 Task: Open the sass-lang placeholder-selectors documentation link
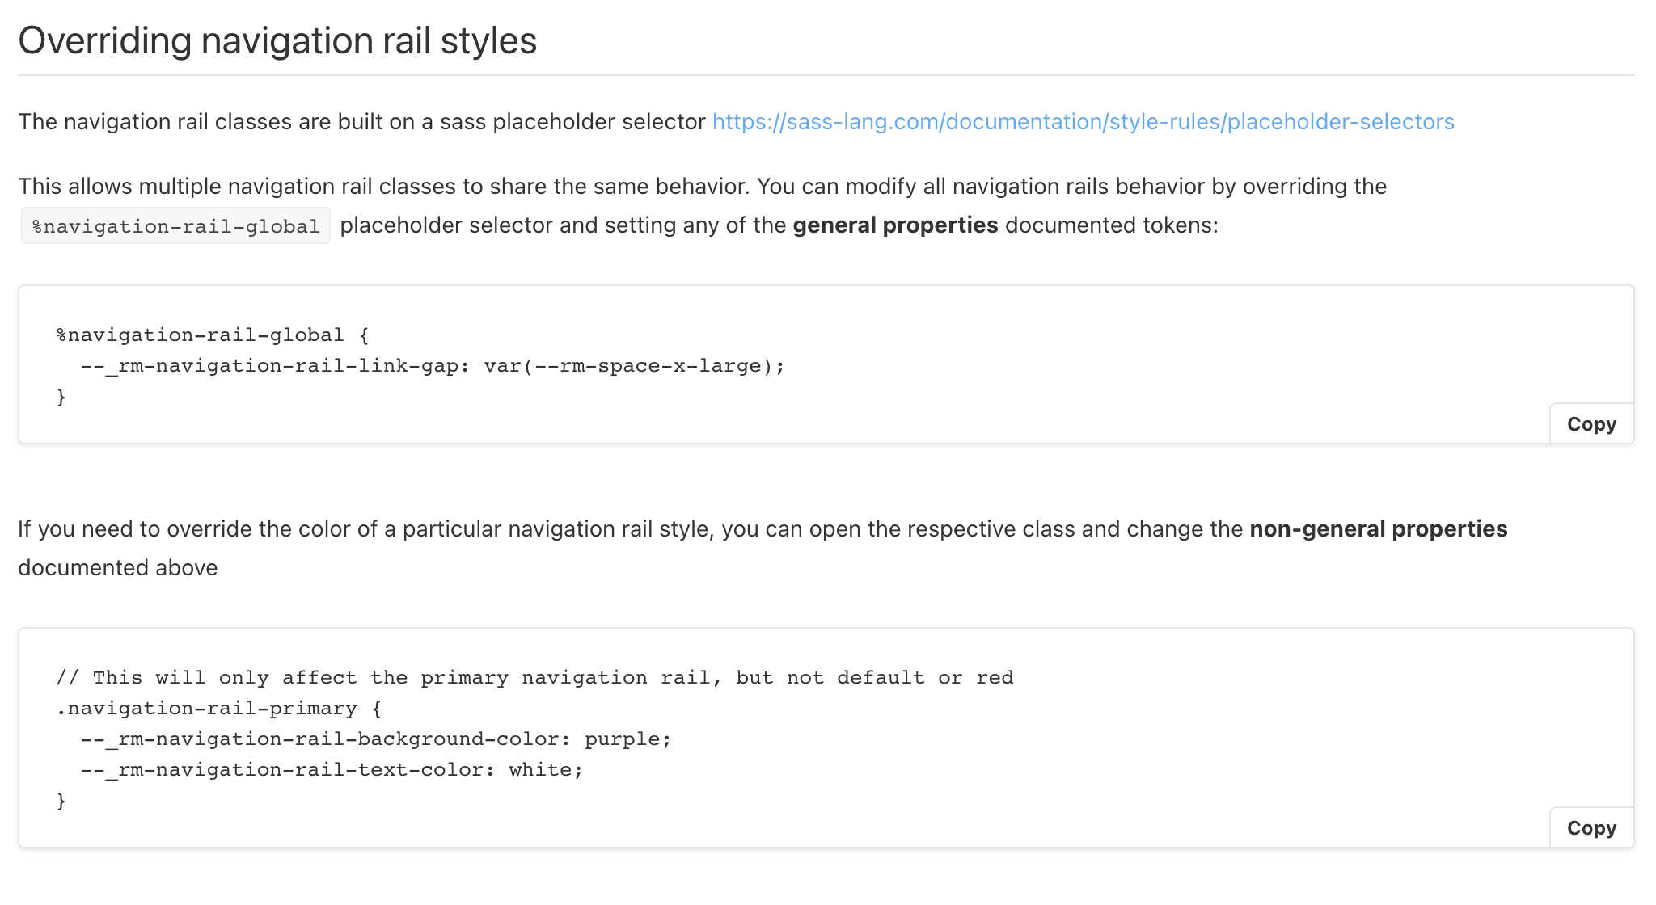pos(1083,122)
